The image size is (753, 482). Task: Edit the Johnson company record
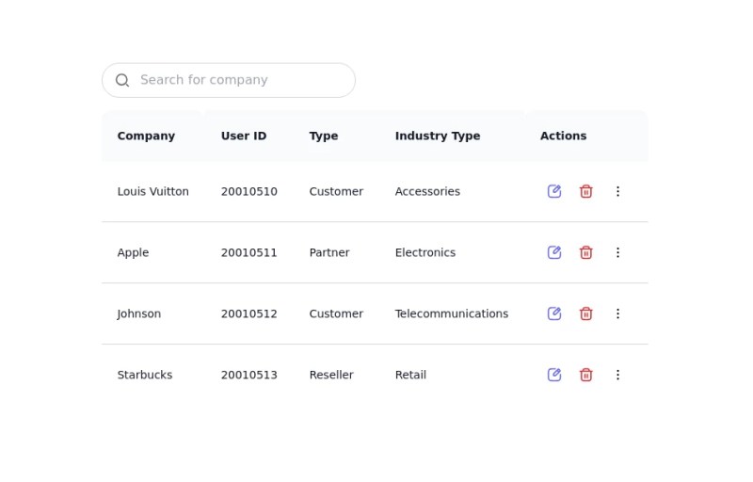pos(554,313)
